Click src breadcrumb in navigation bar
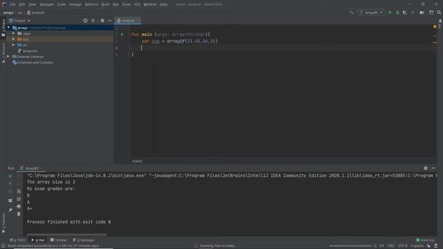The image size is (443, 249). point(20,12)
